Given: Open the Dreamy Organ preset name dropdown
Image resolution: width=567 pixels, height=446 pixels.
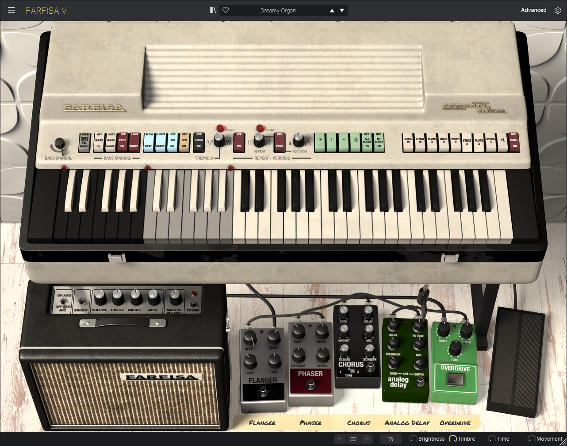Looking at the screenshot, I should (x=278, y=11).
